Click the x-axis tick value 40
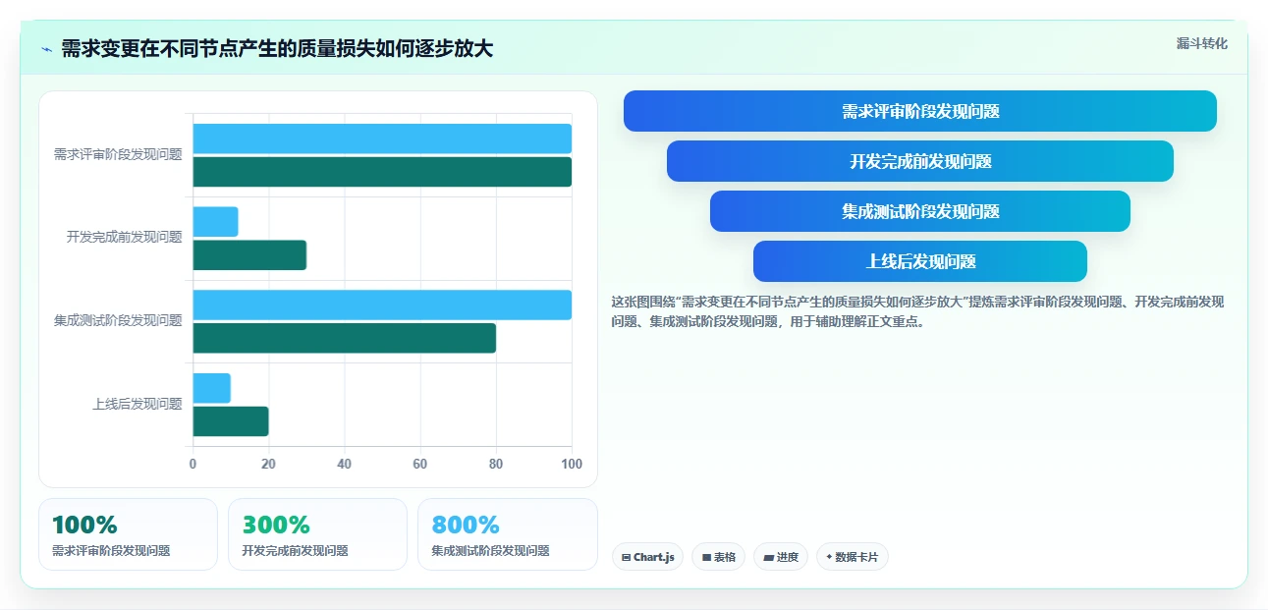 [x=344, y=464]
